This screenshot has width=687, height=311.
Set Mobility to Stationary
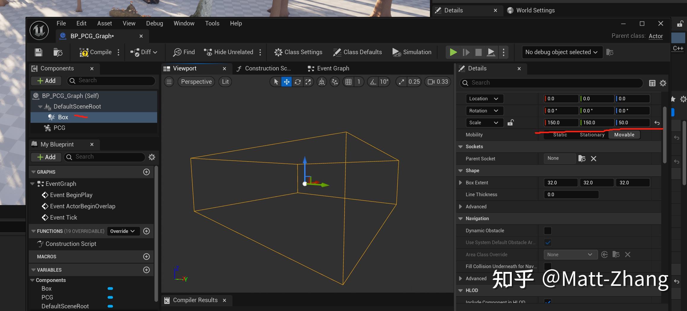(592, 135)
